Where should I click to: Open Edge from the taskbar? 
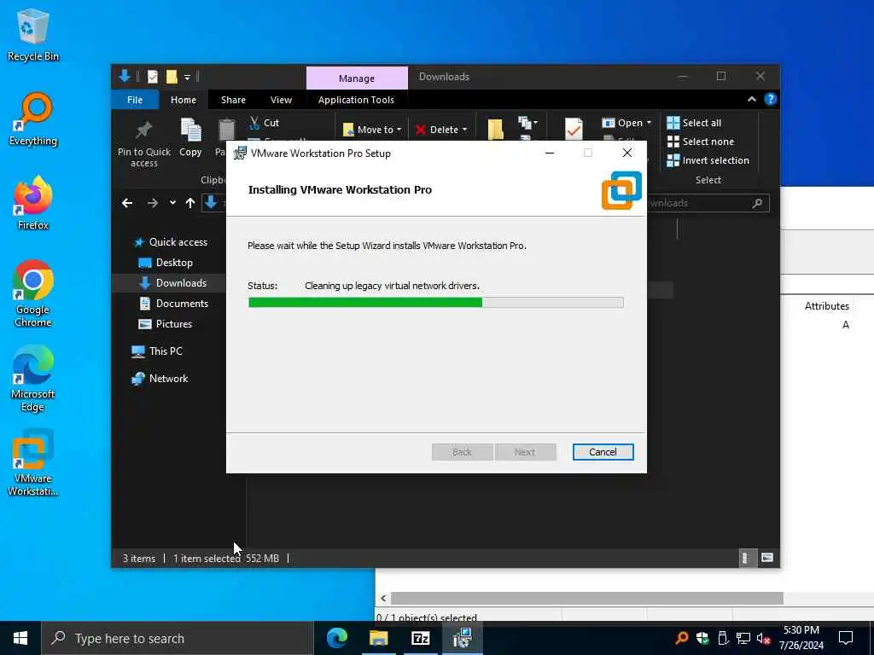coord(336,638)
